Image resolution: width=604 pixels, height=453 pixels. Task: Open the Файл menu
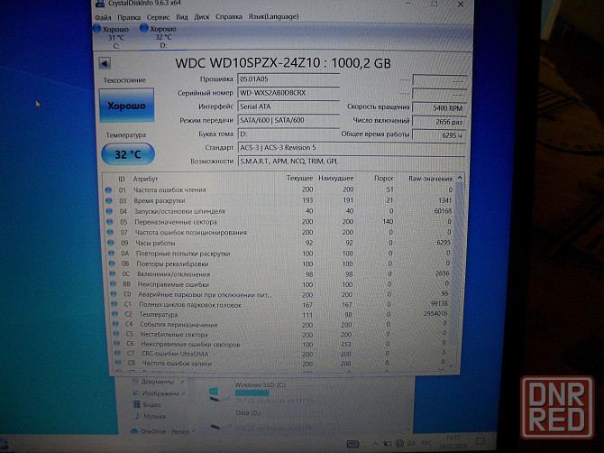[x=103, y=17]
